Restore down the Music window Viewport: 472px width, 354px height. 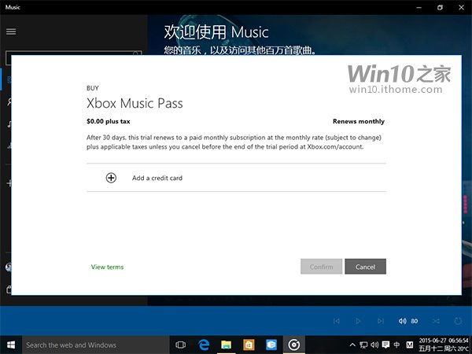[440, 8]
